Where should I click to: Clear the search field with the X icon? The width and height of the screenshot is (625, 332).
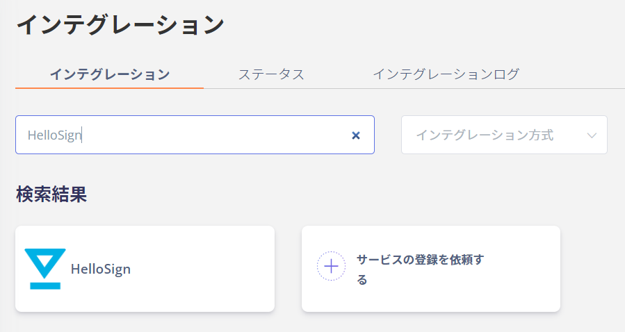355,135
